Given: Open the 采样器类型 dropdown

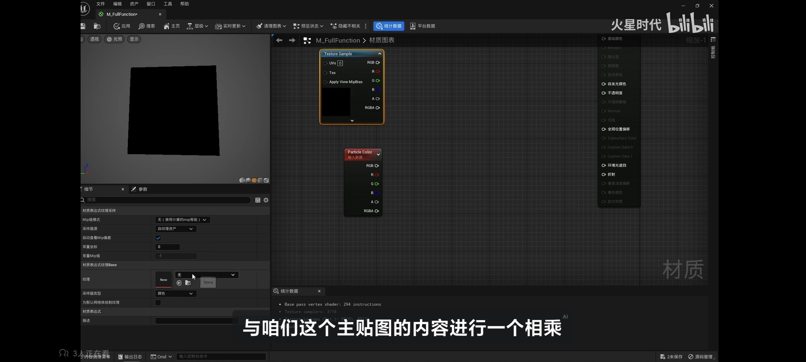Looking at the screenshot, I should 175,294.
